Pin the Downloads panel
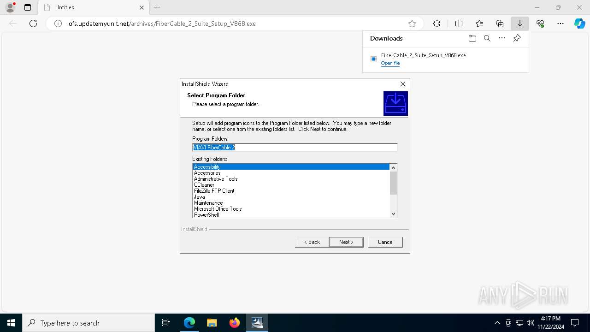The height and width of the screenshot is (332, 590). pos(517,38)
